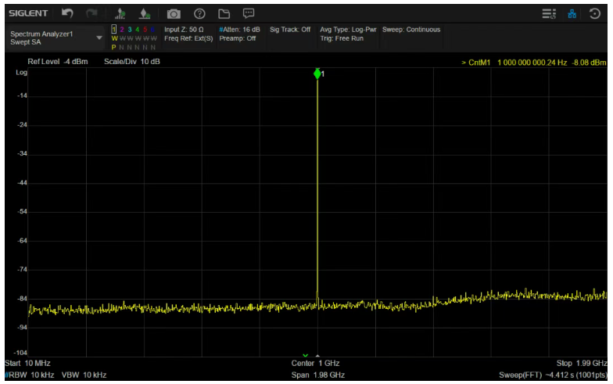The height and width of the screenshot is (384, 613).
Task: Click the Log scale label
Action: tap(22, 73)
